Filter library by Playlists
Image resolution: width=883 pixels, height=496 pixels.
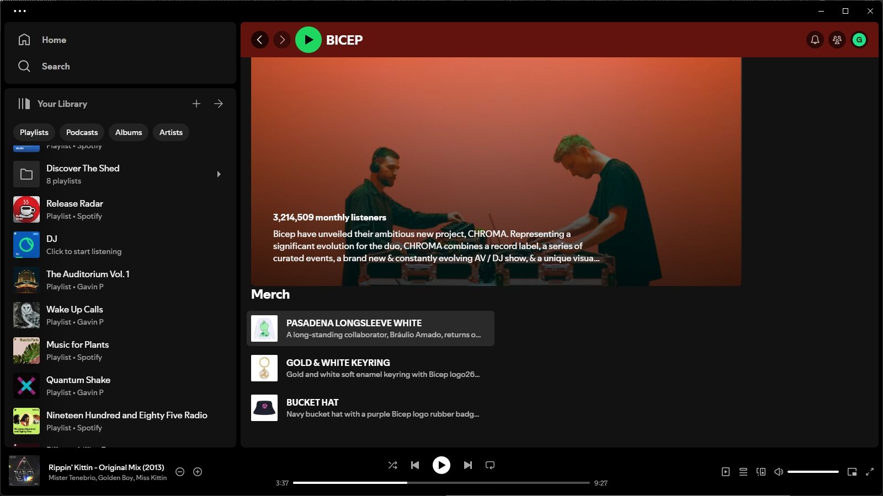pos(34,132)
